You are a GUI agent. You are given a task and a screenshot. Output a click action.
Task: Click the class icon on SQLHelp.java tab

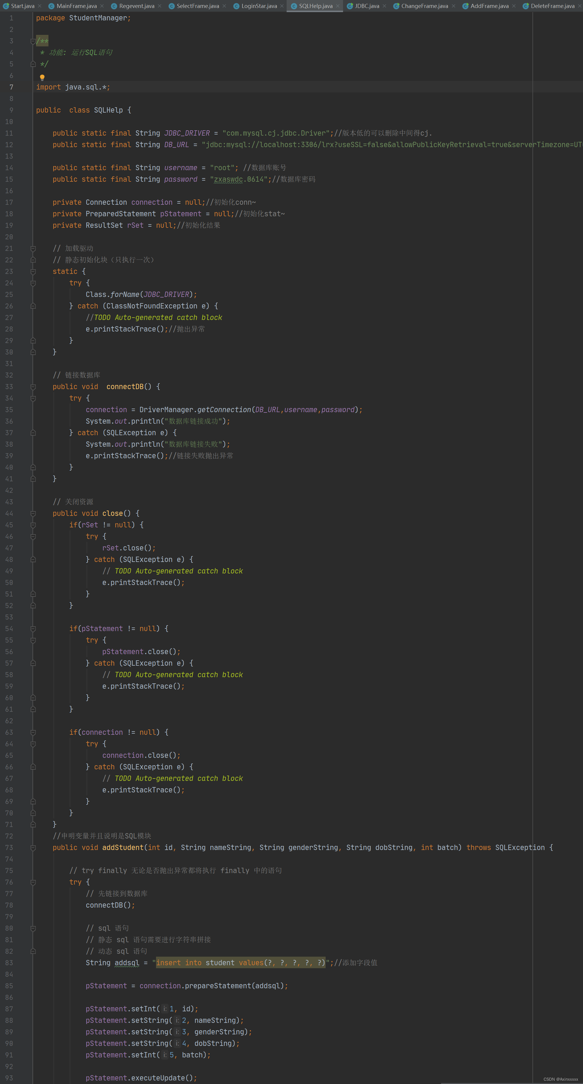coord(294,6)
